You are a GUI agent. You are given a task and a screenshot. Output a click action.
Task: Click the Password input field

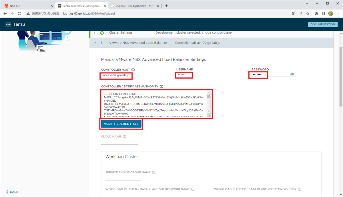pos(270,75)
